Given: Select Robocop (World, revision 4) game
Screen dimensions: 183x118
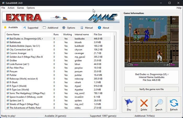Looking at the screenshot, I should (x=58, y=79).
